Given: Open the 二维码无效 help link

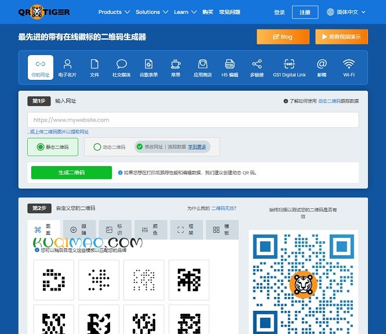Looking at the screenshot, I should 224,208.
